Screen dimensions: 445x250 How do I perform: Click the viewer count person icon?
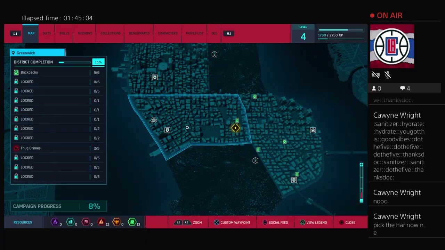(374, 89)
